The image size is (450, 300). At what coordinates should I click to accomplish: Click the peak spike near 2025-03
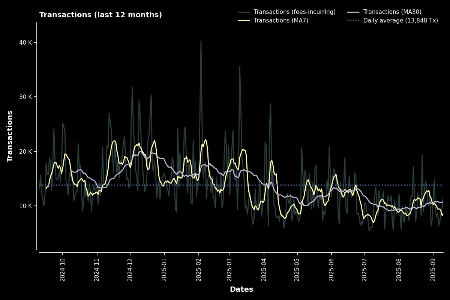tap(240, 67)
